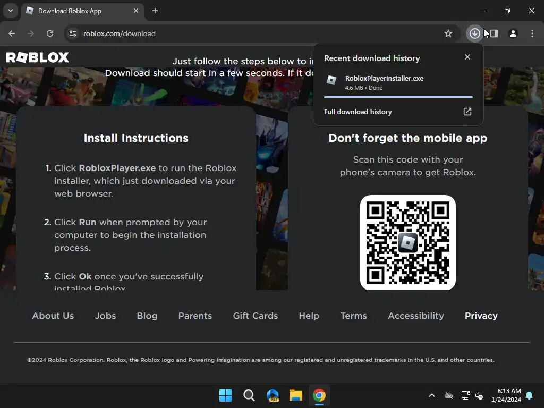This screenshot has height=408, width=544.
Task: Select the Download Roblox App tab
Action: pyautogui.click(x=82, y=11)
